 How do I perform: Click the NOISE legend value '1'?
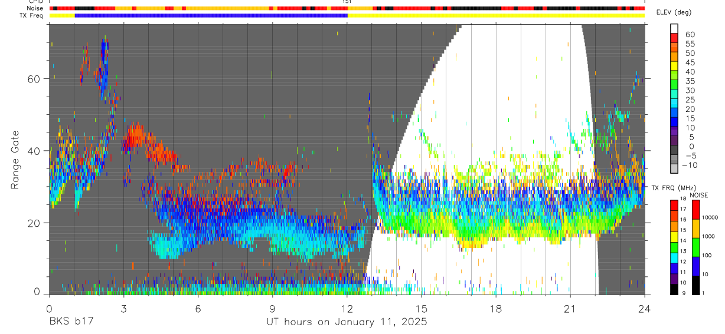click(703, 293)
